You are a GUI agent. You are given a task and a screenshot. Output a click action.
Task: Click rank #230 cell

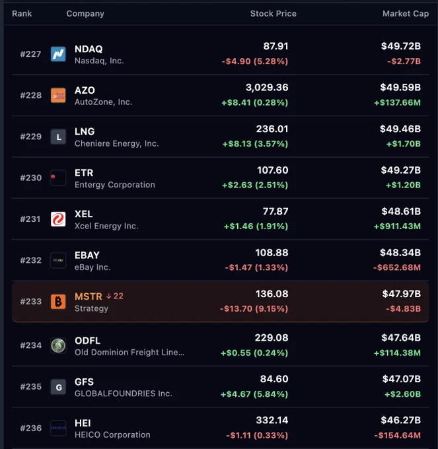pyautogui.click(x=30, y=178)
